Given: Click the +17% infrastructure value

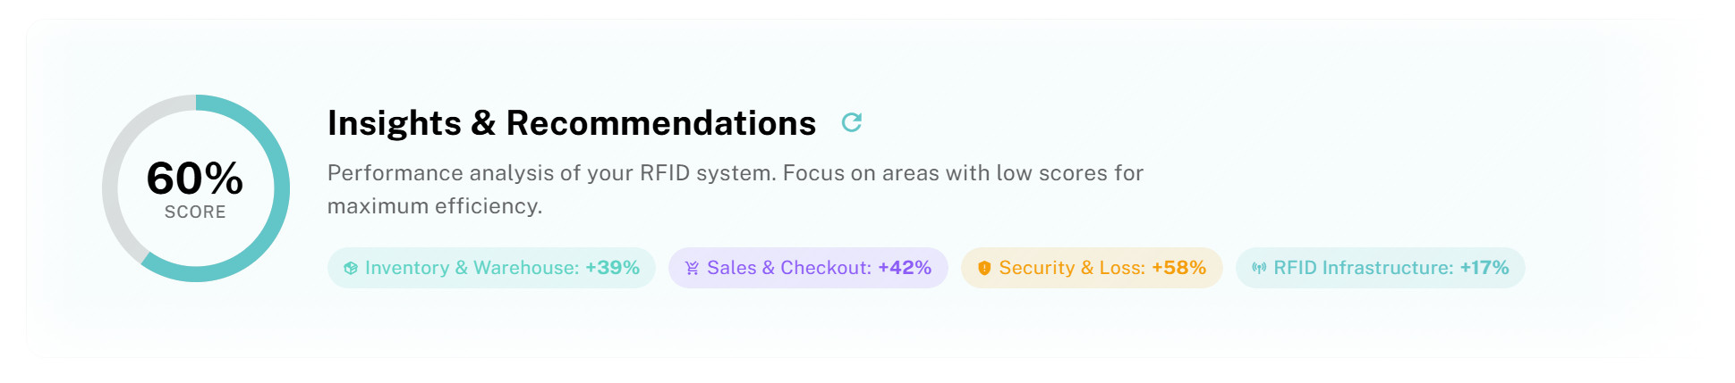Looking at the screenshot, I should pyautogui.click(x=1484, y=268).
